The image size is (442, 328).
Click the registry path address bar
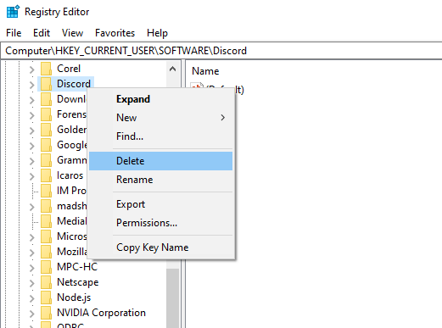coord(222,51)
